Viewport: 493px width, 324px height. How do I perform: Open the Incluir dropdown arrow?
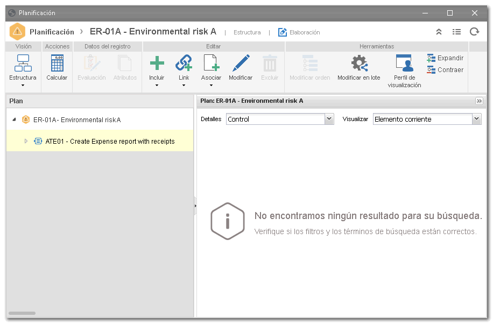[157, 85]
